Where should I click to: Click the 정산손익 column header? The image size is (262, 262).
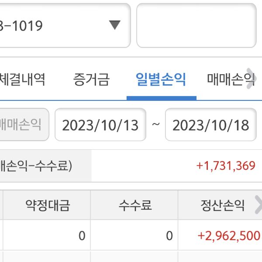[x=222, y=205]
